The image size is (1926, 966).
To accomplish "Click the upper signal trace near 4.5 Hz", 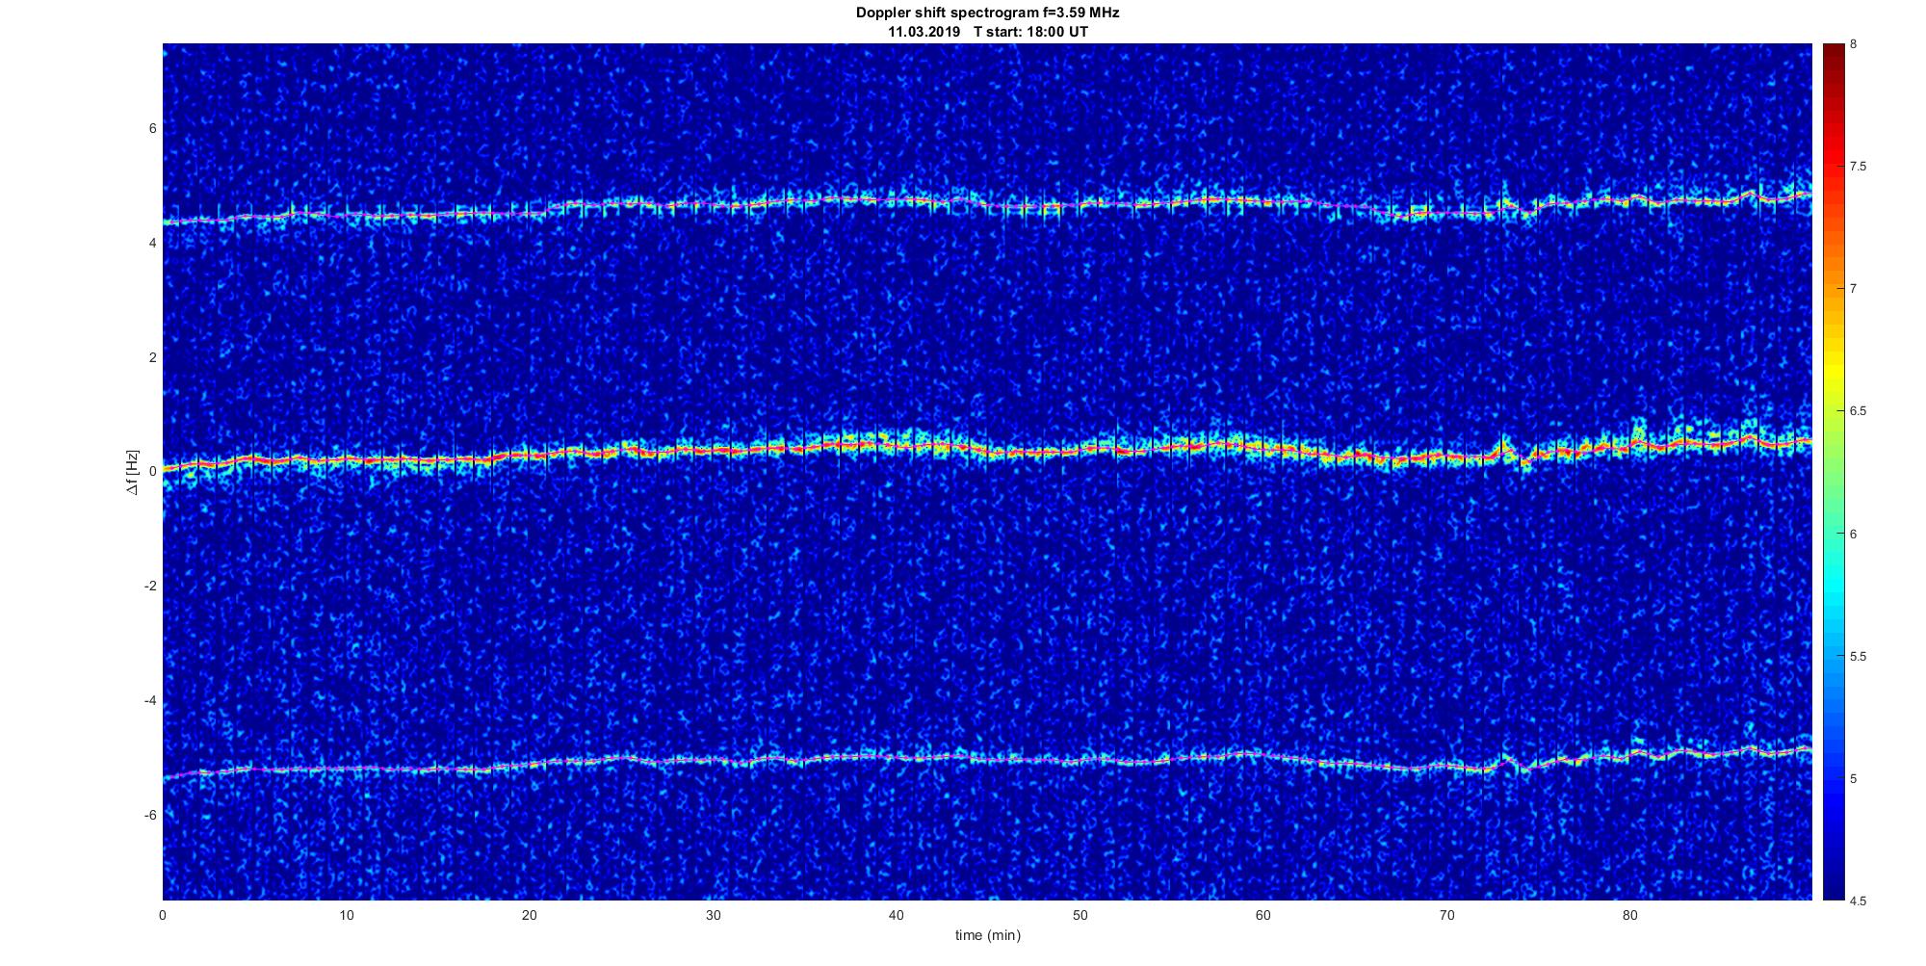I will coord(987,205).
